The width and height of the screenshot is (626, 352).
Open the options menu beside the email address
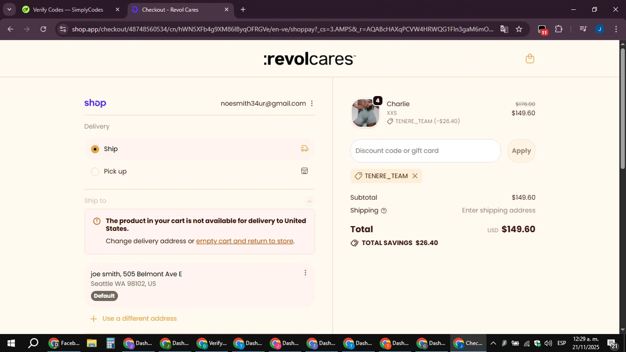(312, 104)
